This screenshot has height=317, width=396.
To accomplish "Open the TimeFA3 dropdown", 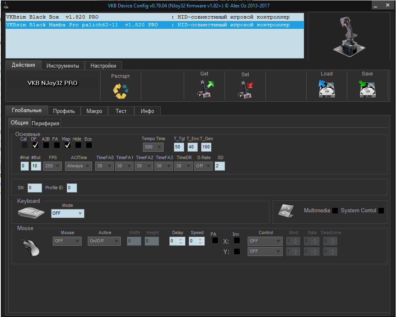I will click(x=164, y=166).
